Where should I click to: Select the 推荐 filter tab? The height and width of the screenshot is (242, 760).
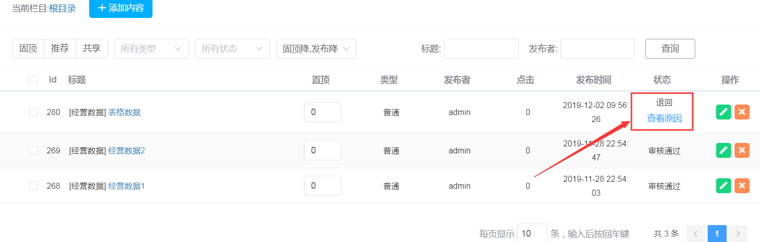pos(60,49)
